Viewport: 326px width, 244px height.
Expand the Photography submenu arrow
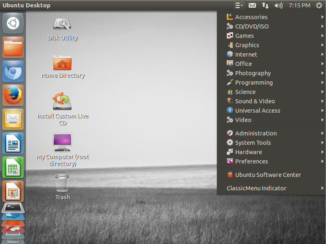pos(322,73)
